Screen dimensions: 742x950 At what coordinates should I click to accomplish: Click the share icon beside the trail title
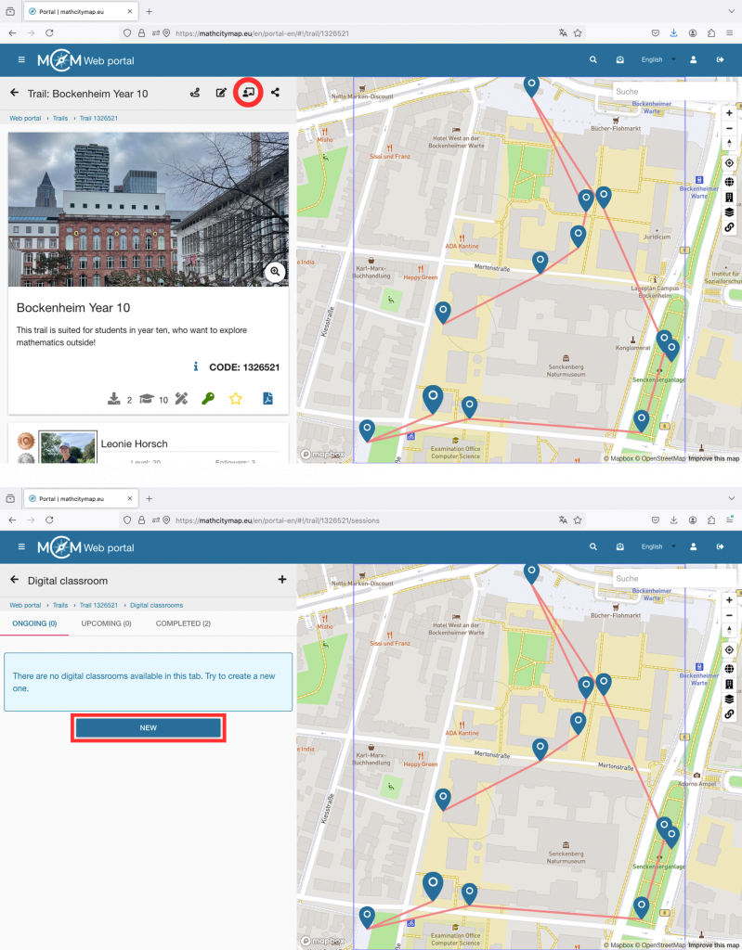[276, 93]
